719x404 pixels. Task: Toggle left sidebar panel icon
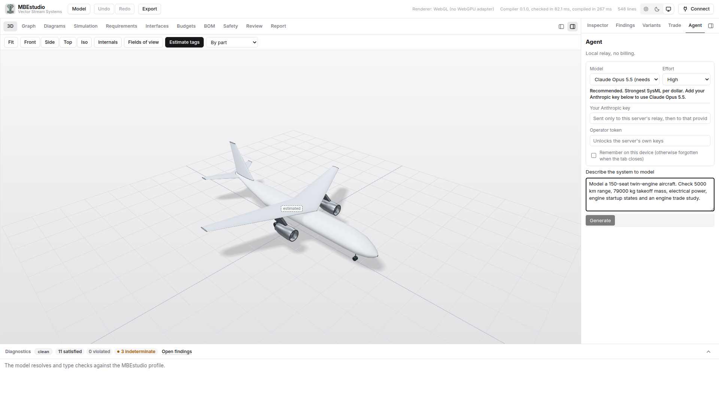(x=561, y=27)
